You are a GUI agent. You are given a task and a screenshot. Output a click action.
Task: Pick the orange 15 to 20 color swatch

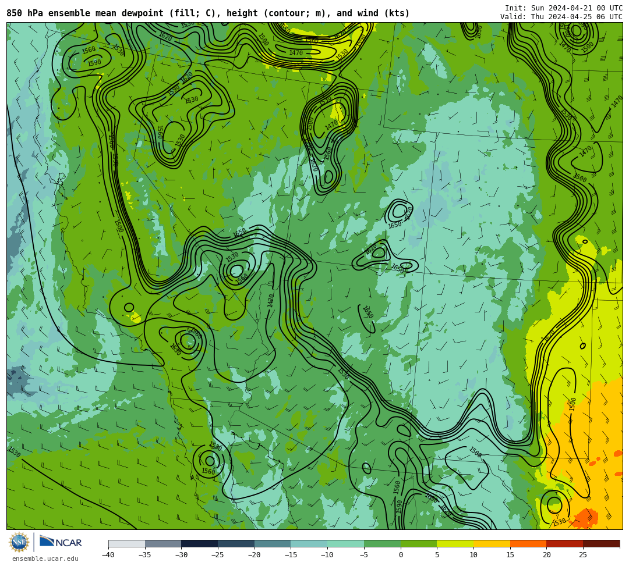pos(528,543)
